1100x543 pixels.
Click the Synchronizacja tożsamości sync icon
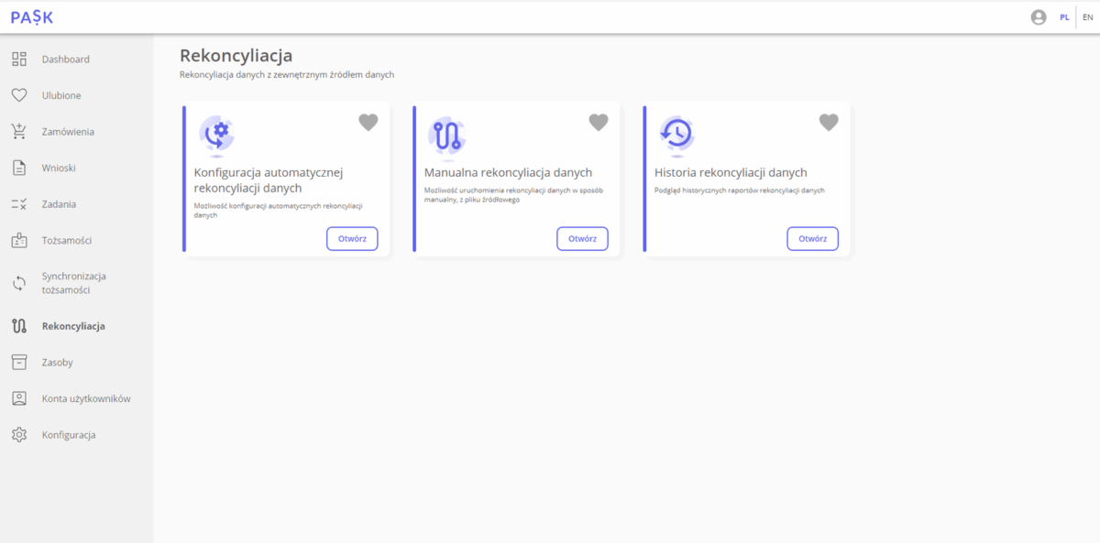click(x=19, y=283)
